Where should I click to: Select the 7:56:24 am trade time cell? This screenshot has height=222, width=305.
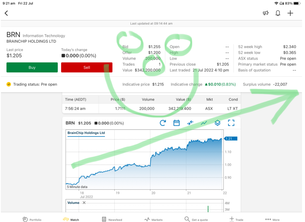pyautogui.click(x=75, y=108)
